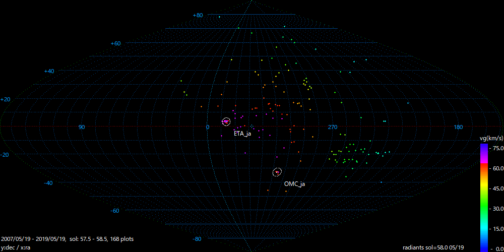Click the velocity color scale bar
This screenshot has width=504, height=252.
[x=483, y=197]
